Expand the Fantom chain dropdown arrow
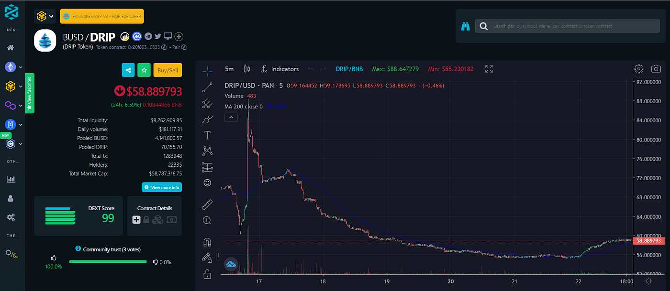Screen dimensions: 670x291 [x=21, y=125]
